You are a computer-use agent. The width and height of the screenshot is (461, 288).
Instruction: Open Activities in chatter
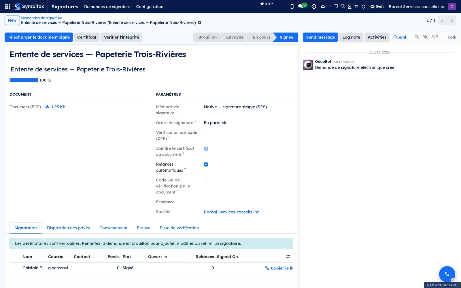pyautogui.click(x=377, y=37)
